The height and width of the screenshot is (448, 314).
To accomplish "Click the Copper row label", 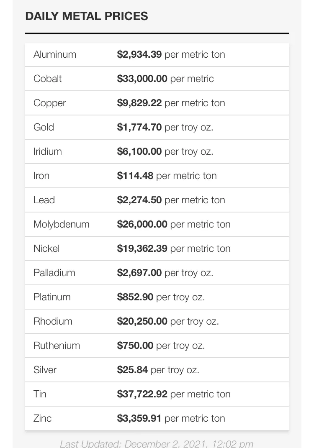I will (49, 103).
